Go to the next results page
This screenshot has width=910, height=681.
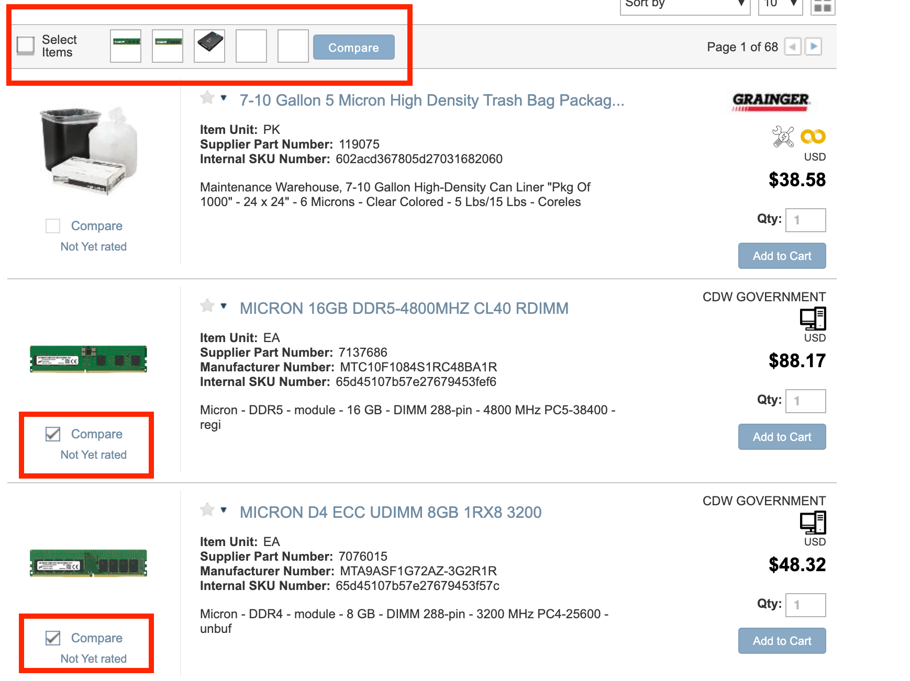(x=813, y=47)
